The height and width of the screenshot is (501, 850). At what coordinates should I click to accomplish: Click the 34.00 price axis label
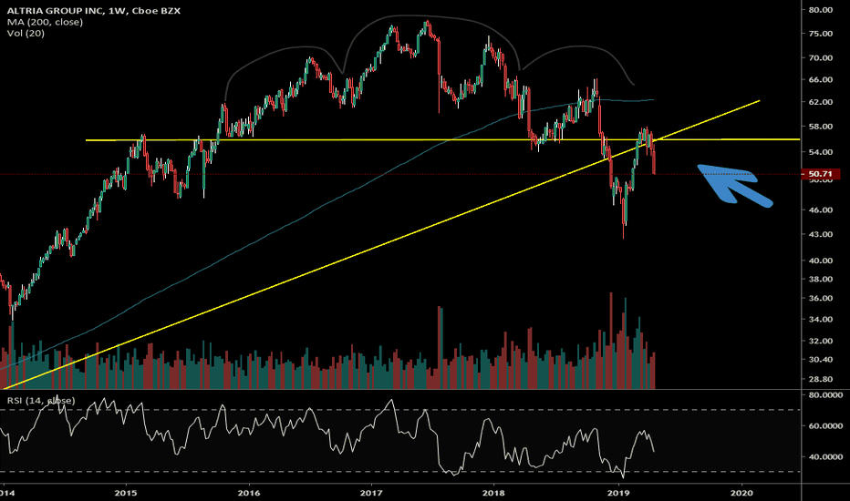[820, 320]
